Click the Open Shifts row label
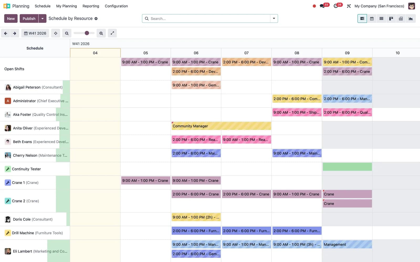The image size is (420, 262). click(14, 69)
